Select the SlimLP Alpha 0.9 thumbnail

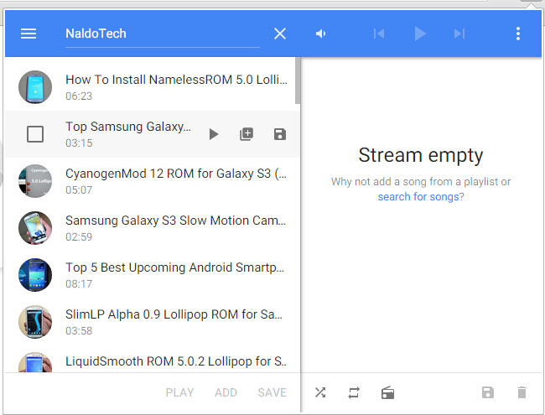pyautogui.click(x=35, y=322)
